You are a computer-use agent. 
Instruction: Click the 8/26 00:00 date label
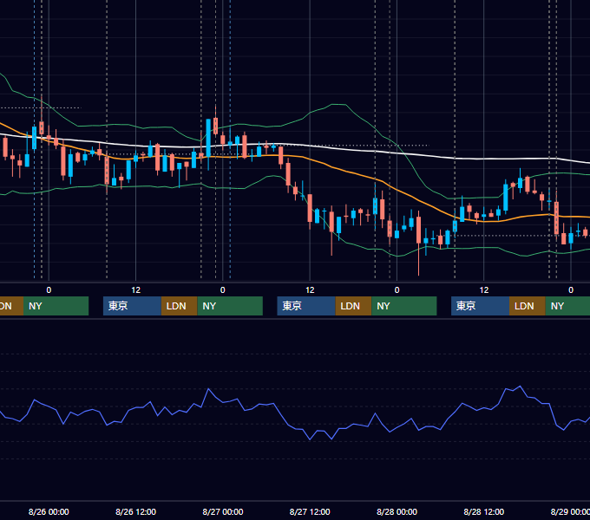click(49, 511)
